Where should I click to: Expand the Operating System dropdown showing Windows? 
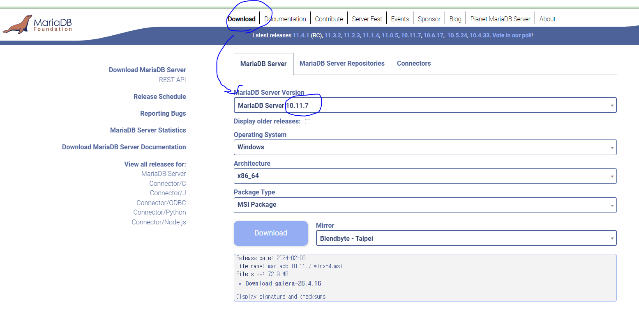[x=425, y=147]
